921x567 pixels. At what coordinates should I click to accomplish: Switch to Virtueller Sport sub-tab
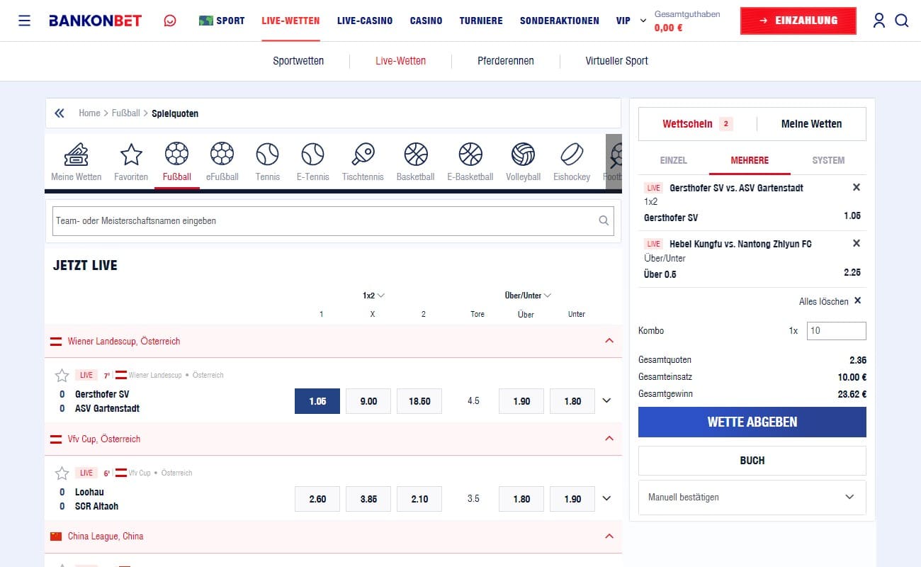coord(617,61)
